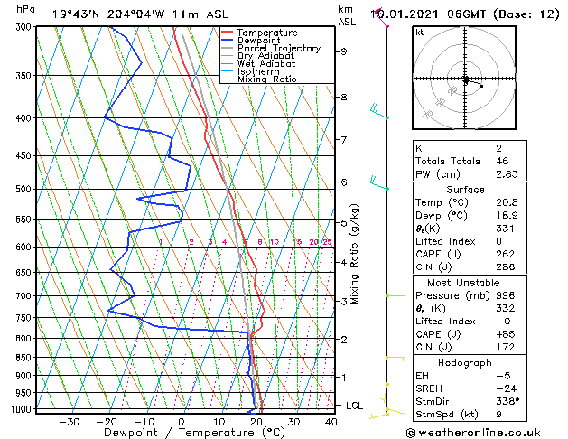Click the green wind barb at 500 hPa
The width and height of the screenshot is (568, 439).
click(379, 182)
